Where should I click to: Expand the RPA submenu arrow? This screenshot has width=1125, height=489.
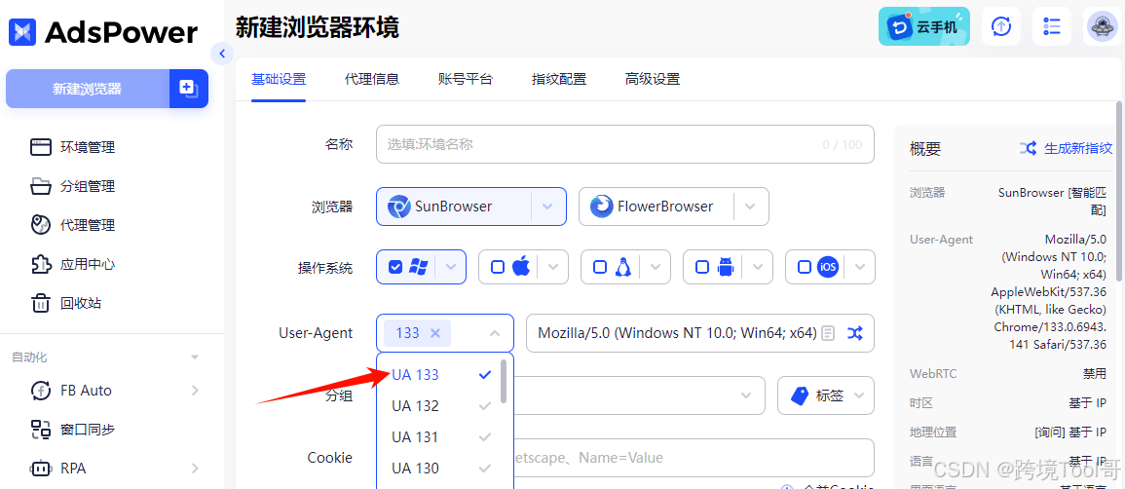click(195, 469)
